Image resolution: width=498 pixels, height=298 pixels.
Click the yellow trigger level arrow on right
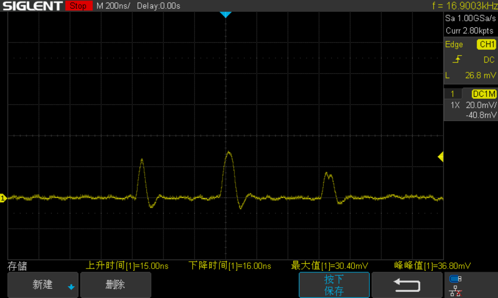440,157
